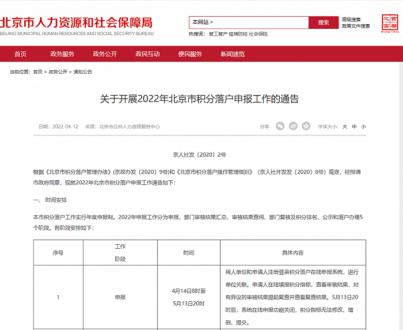Go to 首页 in the red navbar
This screenshot has height=330, width=403.
(21, 54)
